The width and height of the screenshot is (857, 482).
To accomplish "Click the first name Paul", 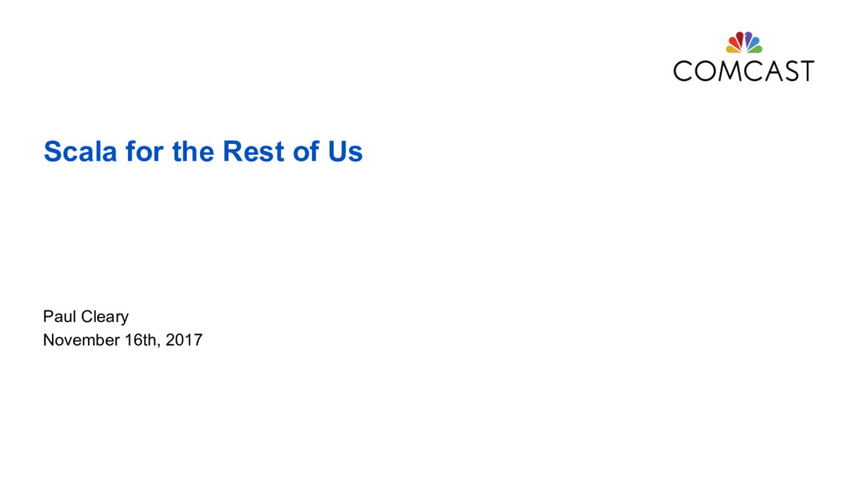I will click(x=59, y=316).
